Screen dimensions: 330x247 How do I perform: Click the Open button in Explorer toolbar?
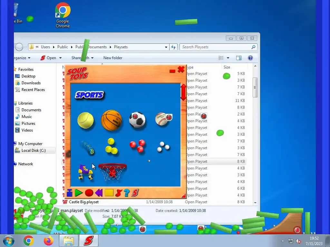point(49,58)
